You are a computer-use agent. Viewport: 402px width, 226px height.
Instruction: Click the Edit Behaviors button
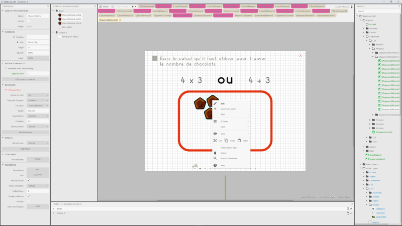25,132
